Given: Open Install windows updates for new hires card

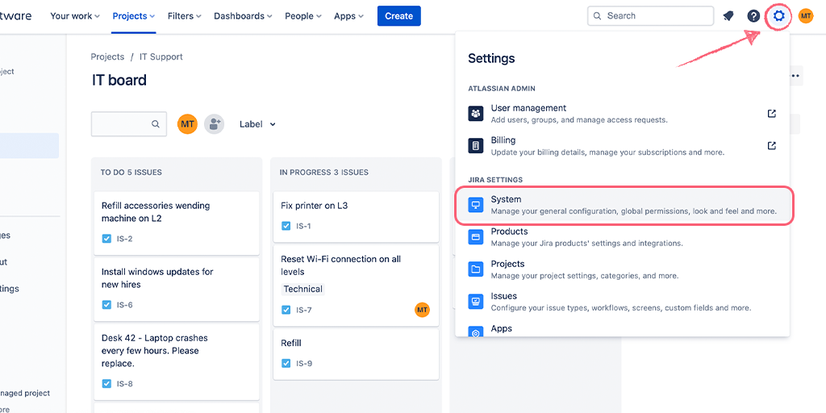Looking at the screenshot, I should [x=177, y=290].
